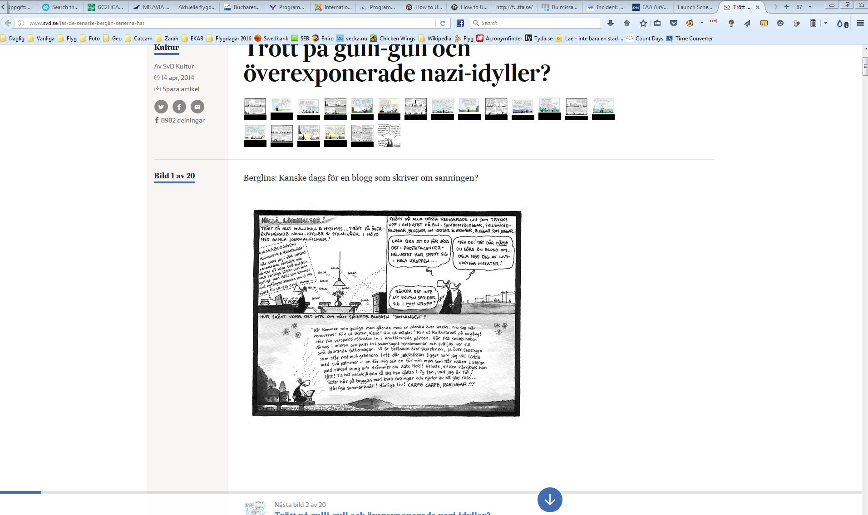Image resolution: width=868 pixels, height=515 pixels.
Task: Switch to the Incident: tab
Action: [606, 7]
